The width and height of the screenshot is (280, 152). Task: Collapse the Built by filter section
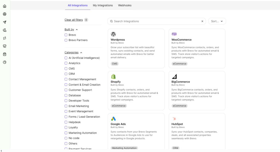pyautogui.click(x=71, y=29)
